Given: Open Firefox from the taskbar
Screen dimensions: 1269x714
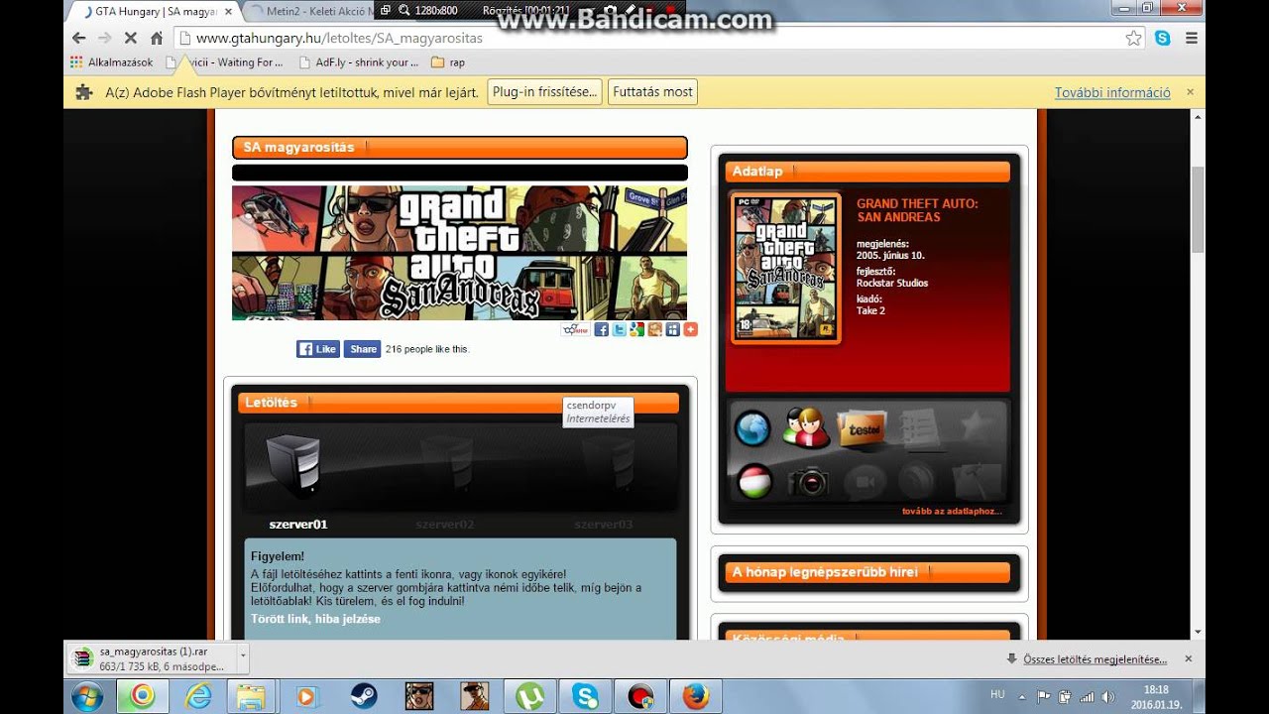Looking at the screenshot, I should [695, 696].
